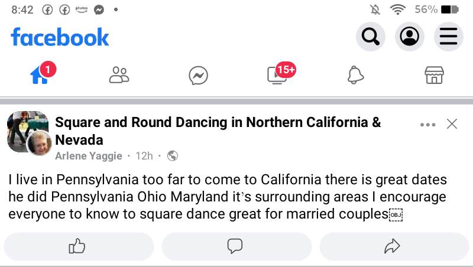
Task: Share the post with arrow button
Action: point(393,246)
